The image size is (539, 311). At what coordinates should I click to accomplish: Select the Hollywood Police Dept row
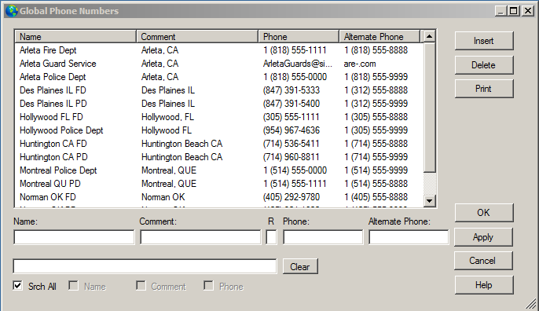(x=219, y=130)
